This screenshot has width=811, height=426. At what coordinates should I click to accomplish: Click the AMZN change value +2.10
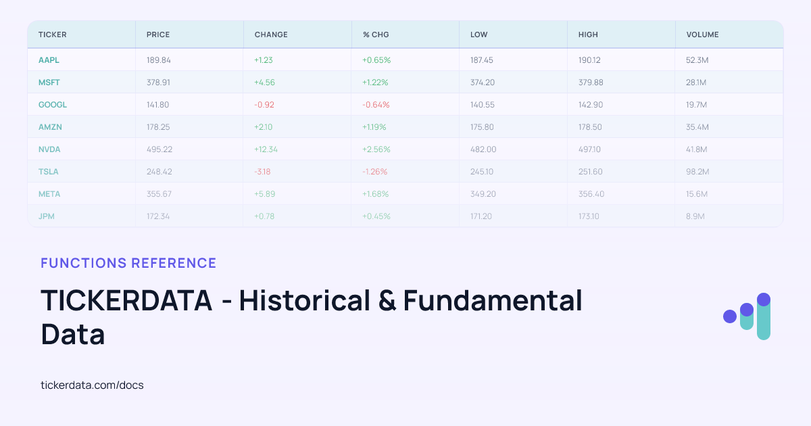pyautogui.click(x=264, y=126)
